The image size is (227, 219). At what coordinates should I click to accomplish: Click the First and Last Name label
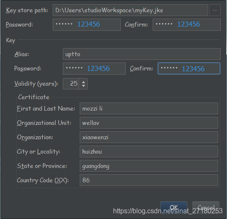[x=46, y=108]
